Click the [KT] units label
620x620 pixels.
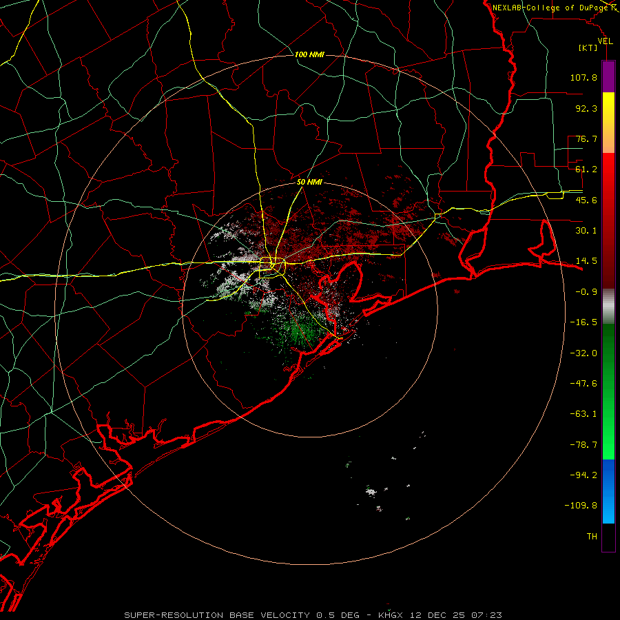pos(588,48)
